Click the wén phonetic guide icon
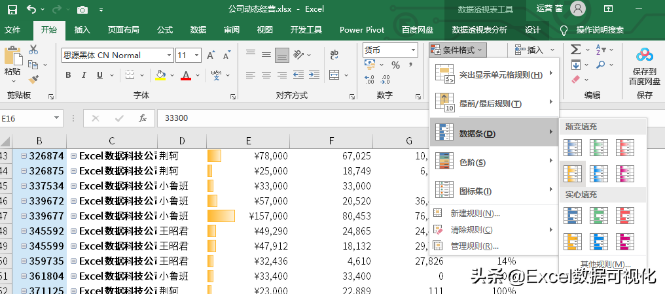Screen dimensions: 665x294 pos(217,75)
